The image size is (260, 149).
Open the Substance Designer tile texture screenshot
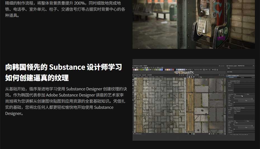pos(194,100)
